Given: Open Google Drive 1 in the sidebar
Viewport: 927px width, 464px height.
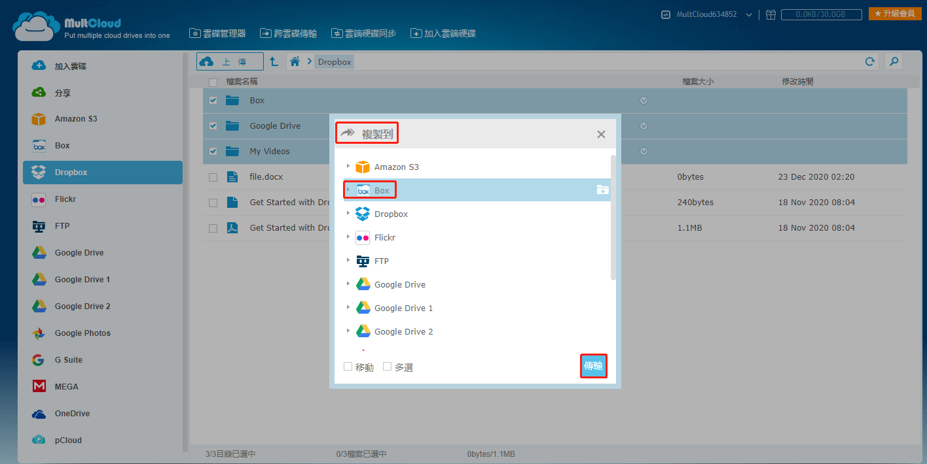Looking at the screenshot, I should [102, 280].
